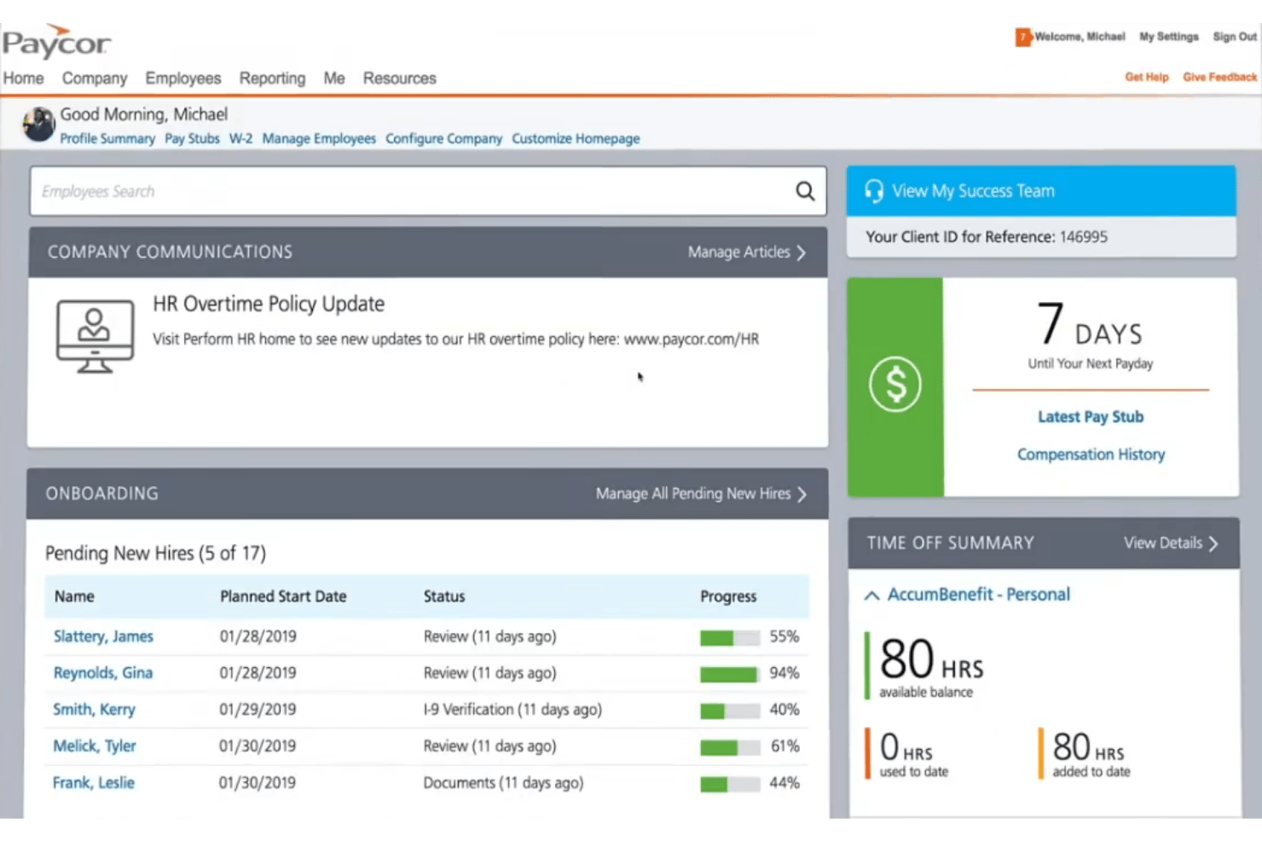Open Reynolds, Gina record
1262x842 pixels.
(x=103, y=673)
